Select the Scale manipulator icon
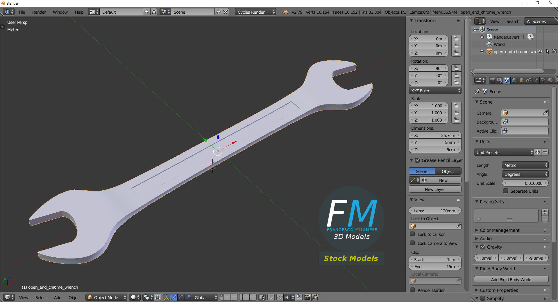Image resolution: width=558 pixels, height=302 pixels. click(188, 297)
